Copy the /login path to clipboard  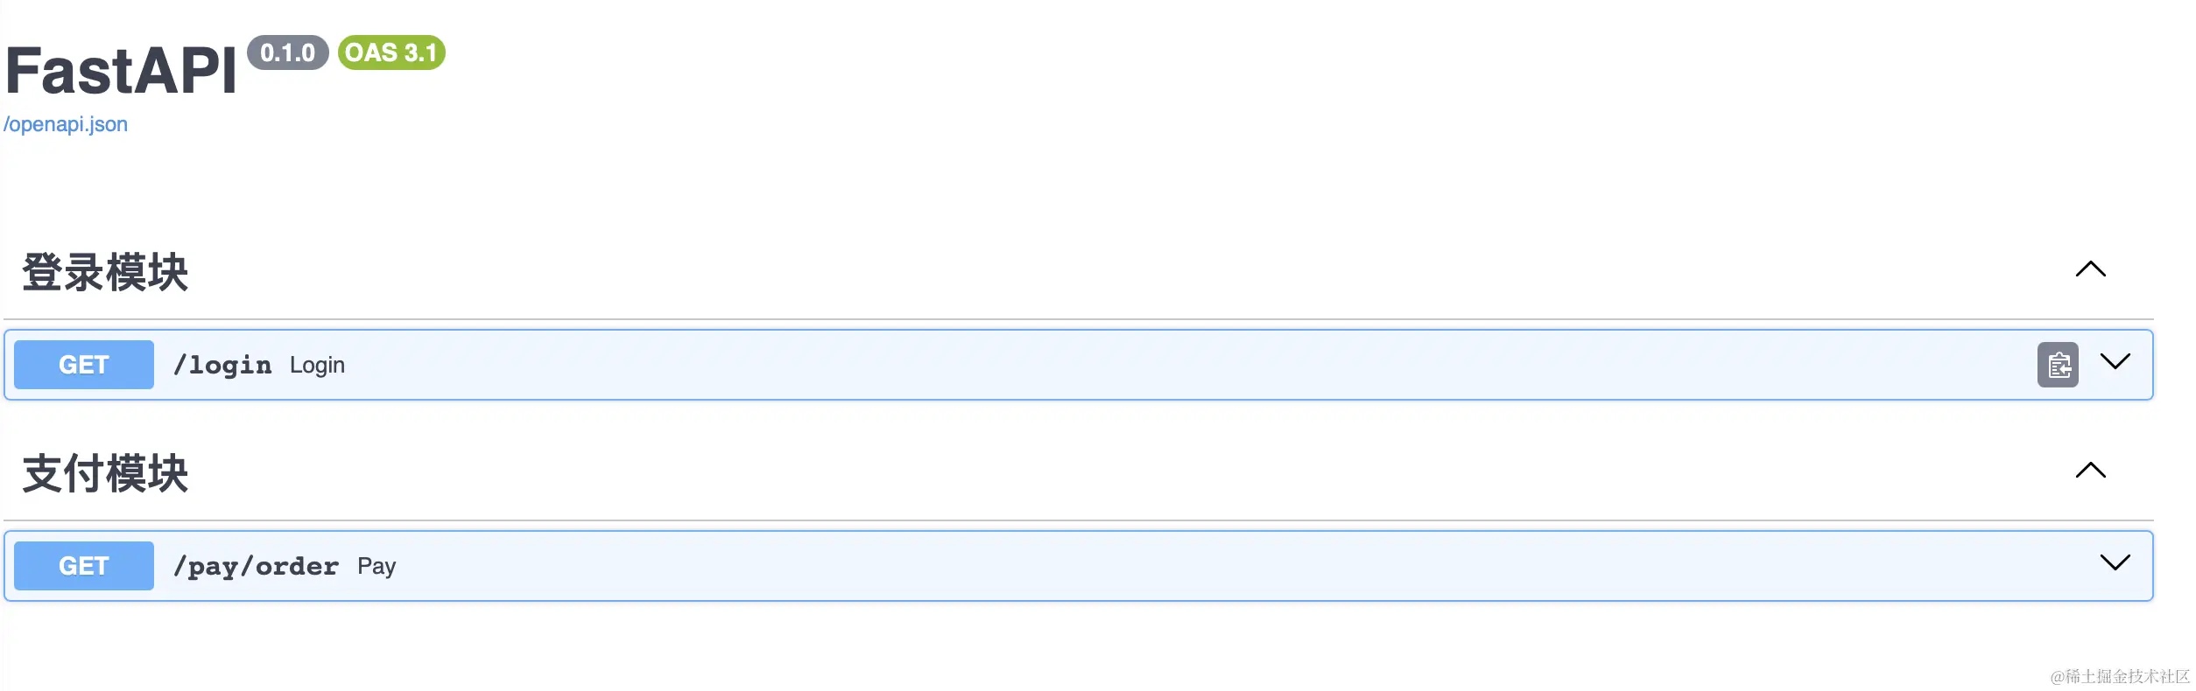click(x=2057, y=365)
